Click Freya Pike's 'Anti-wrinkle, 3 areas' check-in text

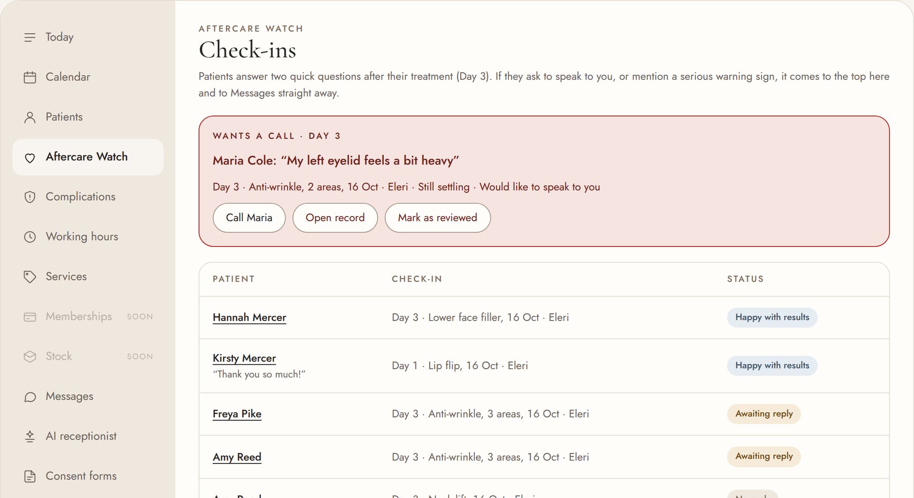tap(491, 414)
